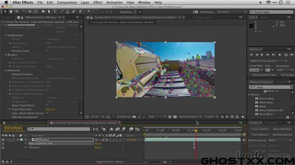Collapse the Borders section

coord(6,55)
